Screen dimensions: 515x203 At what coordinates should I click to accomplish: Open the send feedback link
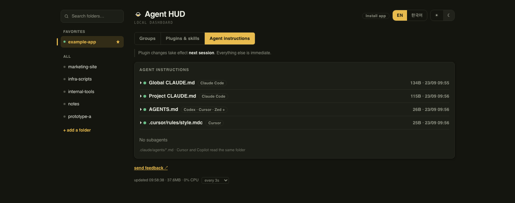tap(151, 168)
